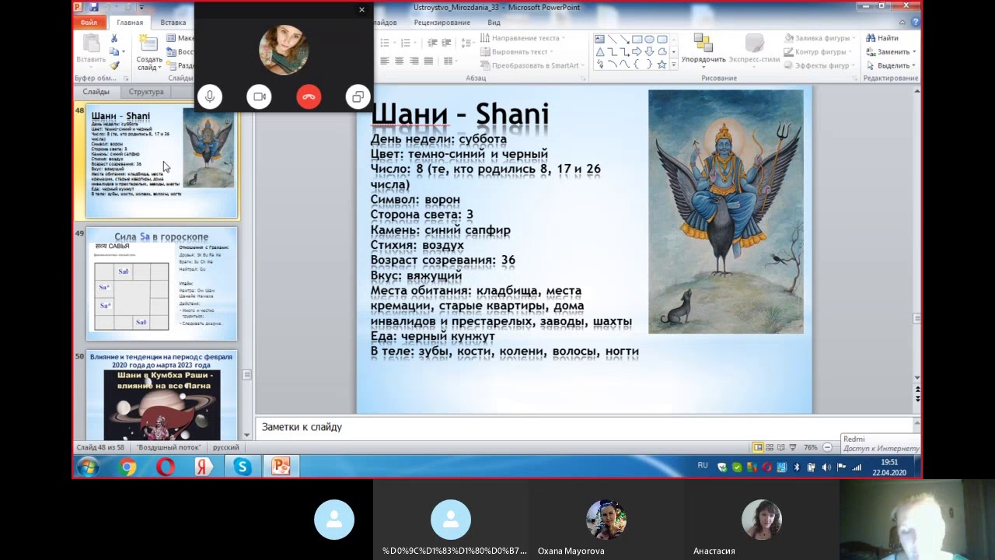Click the Copy icon in clipboard group
995x560 pixels.
(114, 52)
